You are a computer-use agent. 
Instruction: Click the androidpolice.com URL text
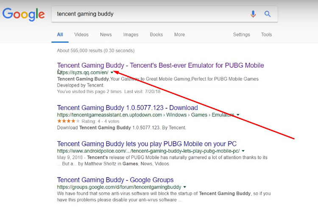pos(148,151)
